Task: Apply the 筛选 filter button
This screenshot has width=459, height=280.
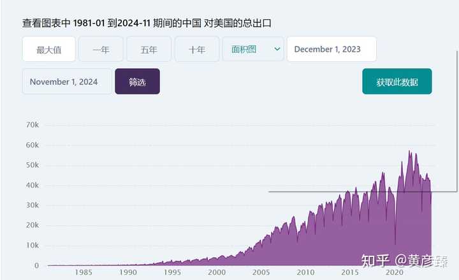Action: pyautogui.click(x=137, y=82)
